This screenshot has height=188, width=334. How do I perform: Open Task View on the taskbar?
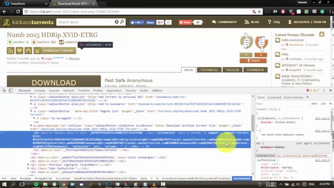click(22, 184)
